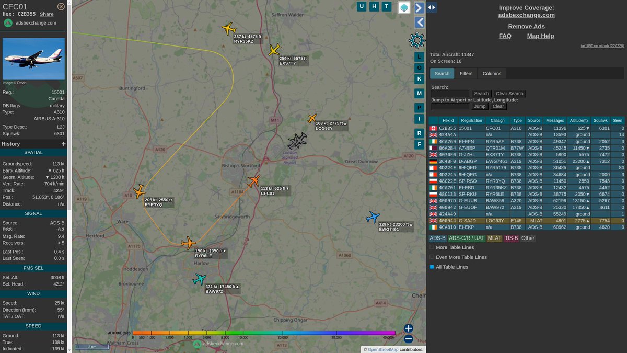Click the green adsbexchange logo in the info panel
The width and height of the screenshot is (627, 353).
(8, 23)
